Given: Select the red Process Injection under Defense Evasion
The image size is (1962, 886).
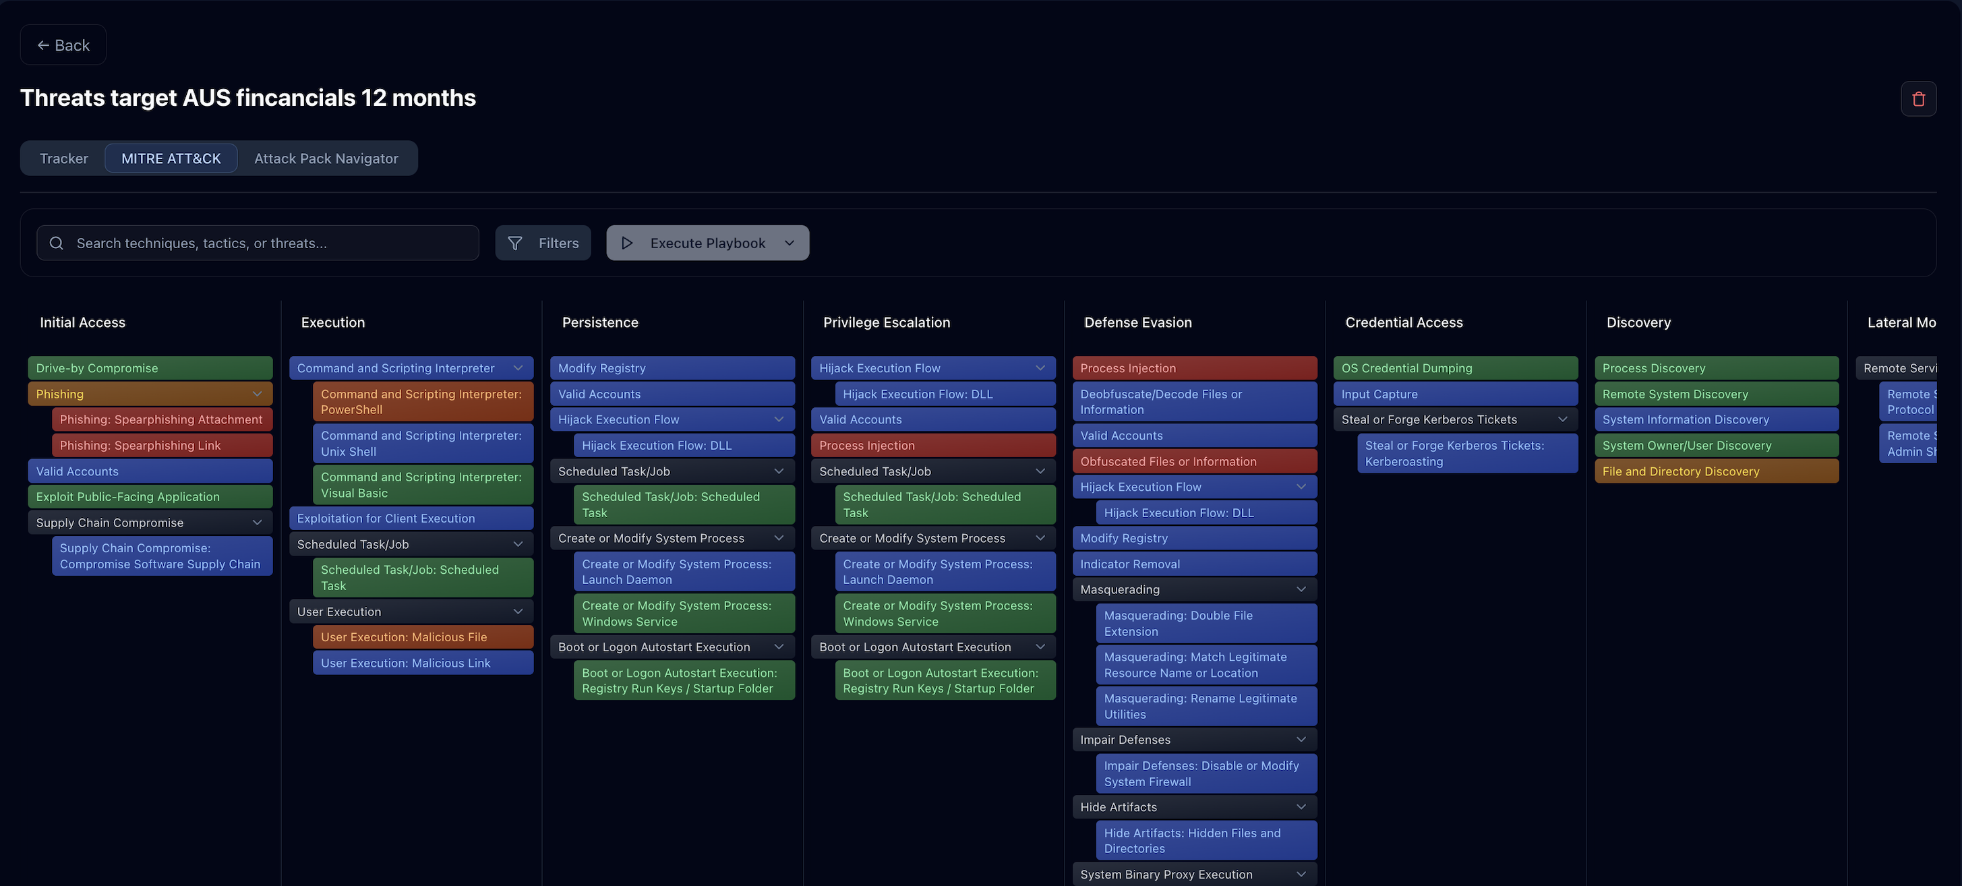Looking at the screenshot, I should [x=1193, y=368].
